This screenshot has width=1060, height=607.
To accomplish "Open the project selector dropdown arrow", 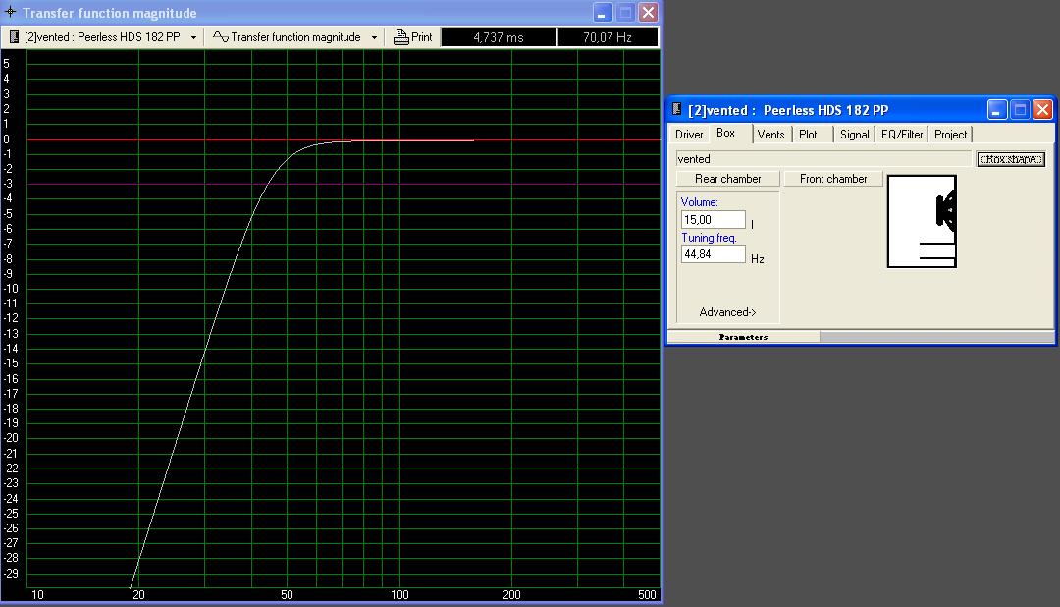I will tap(193, 37).
